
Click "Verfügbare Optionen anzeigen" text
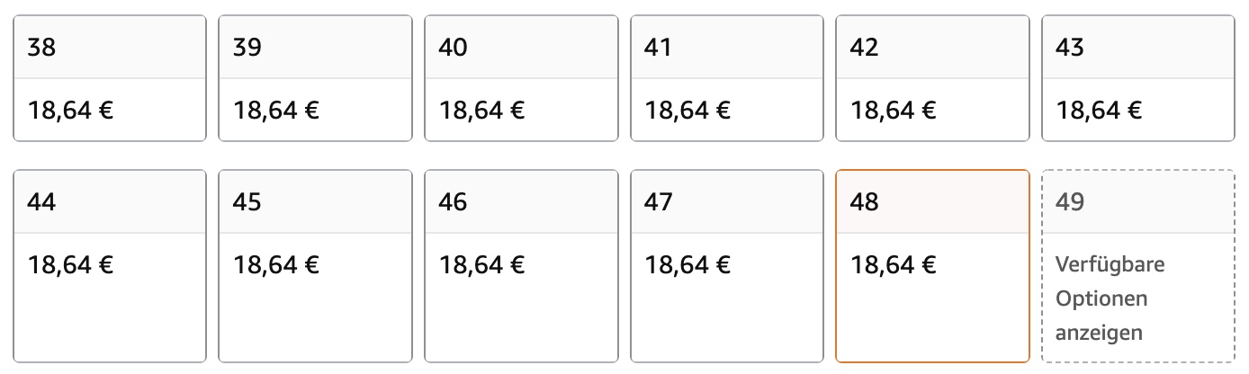coord(1110,298)
